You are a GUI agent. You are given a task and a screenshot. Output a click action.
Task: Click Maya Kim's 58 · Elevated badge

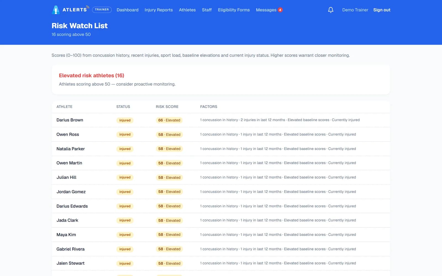coord(169,235)
